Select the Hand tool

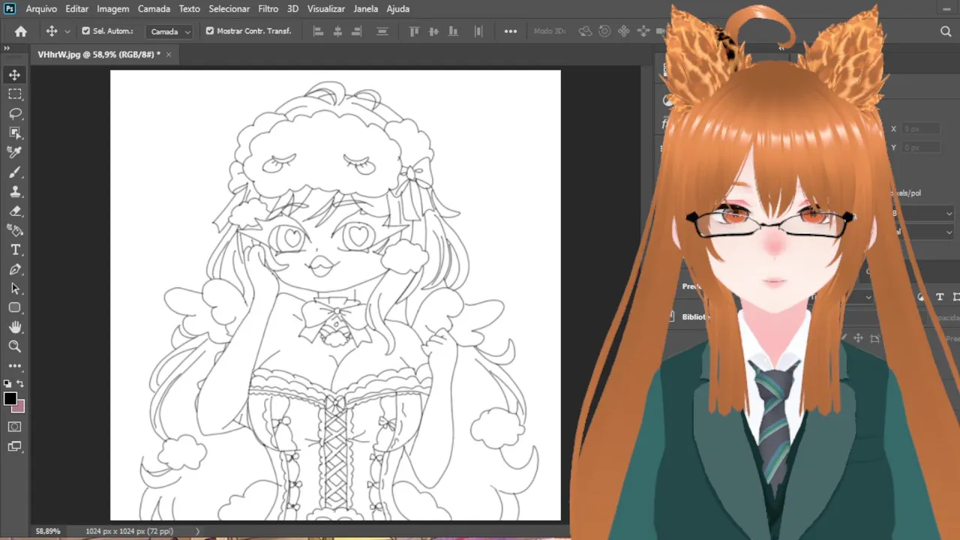[x=14, y=327]
